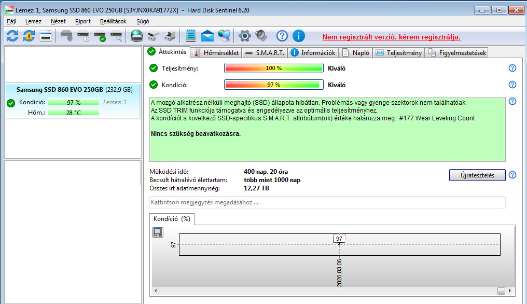Click the speaker sound icon

(x=261, y=36)
